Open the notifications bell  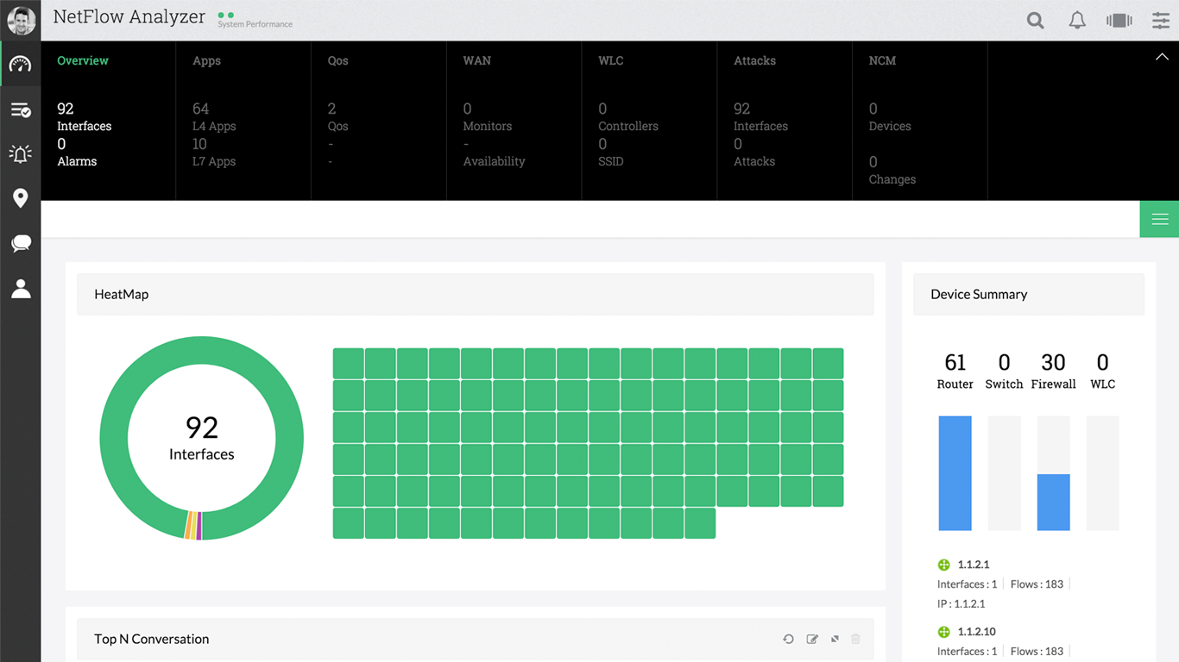tap(1077, 21)
